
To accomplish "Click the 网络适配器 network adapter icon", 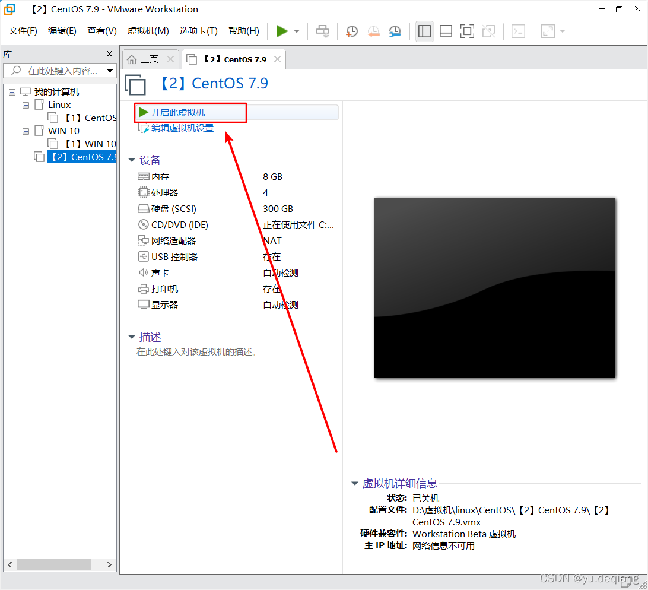I will (x=143, y=240).
